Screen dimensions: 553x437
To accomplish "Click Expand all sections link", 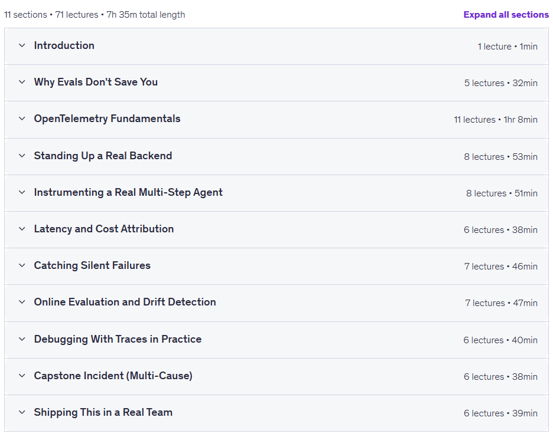I will (506, 14).
